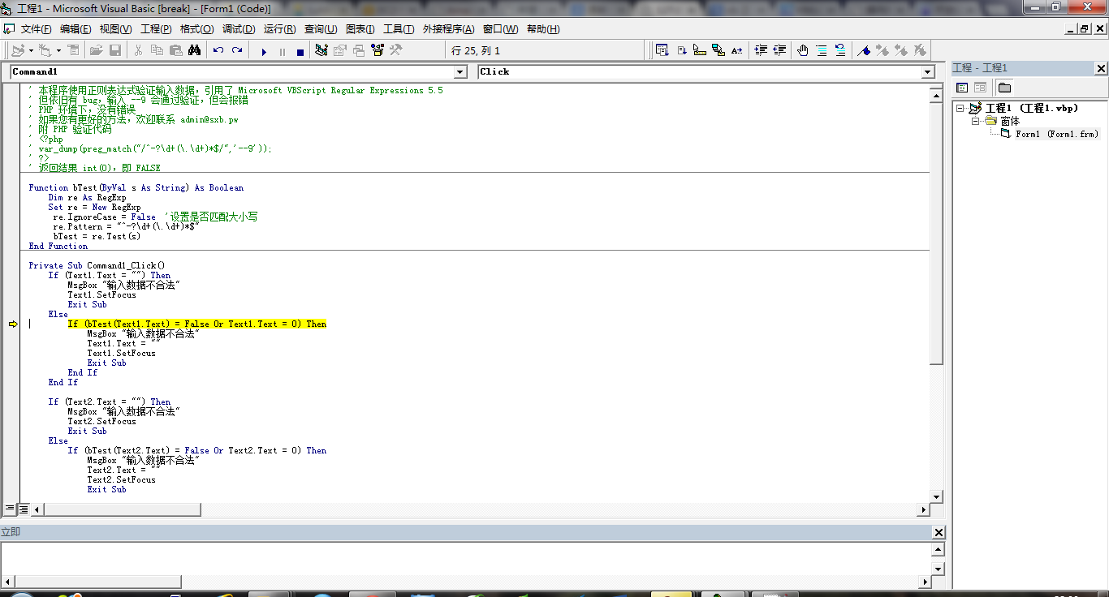The image size is (1109, 597).
Task: Open the Command1 object dropdown
Action: (x=460, y=72)
